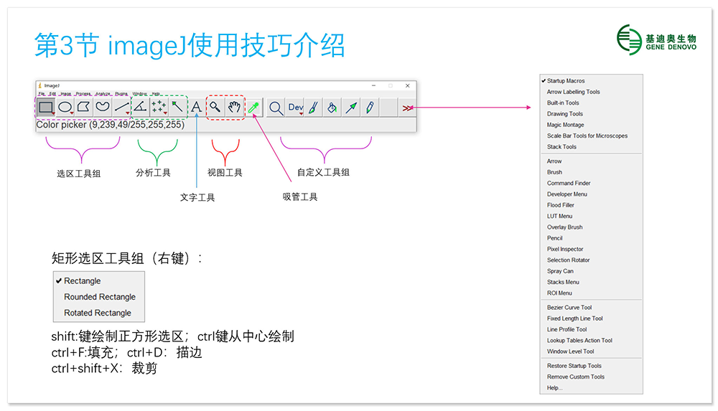The height and width of the screenshot is (411, 718).
Task: Select the Brush tool icon
Action: pos(314,108)
